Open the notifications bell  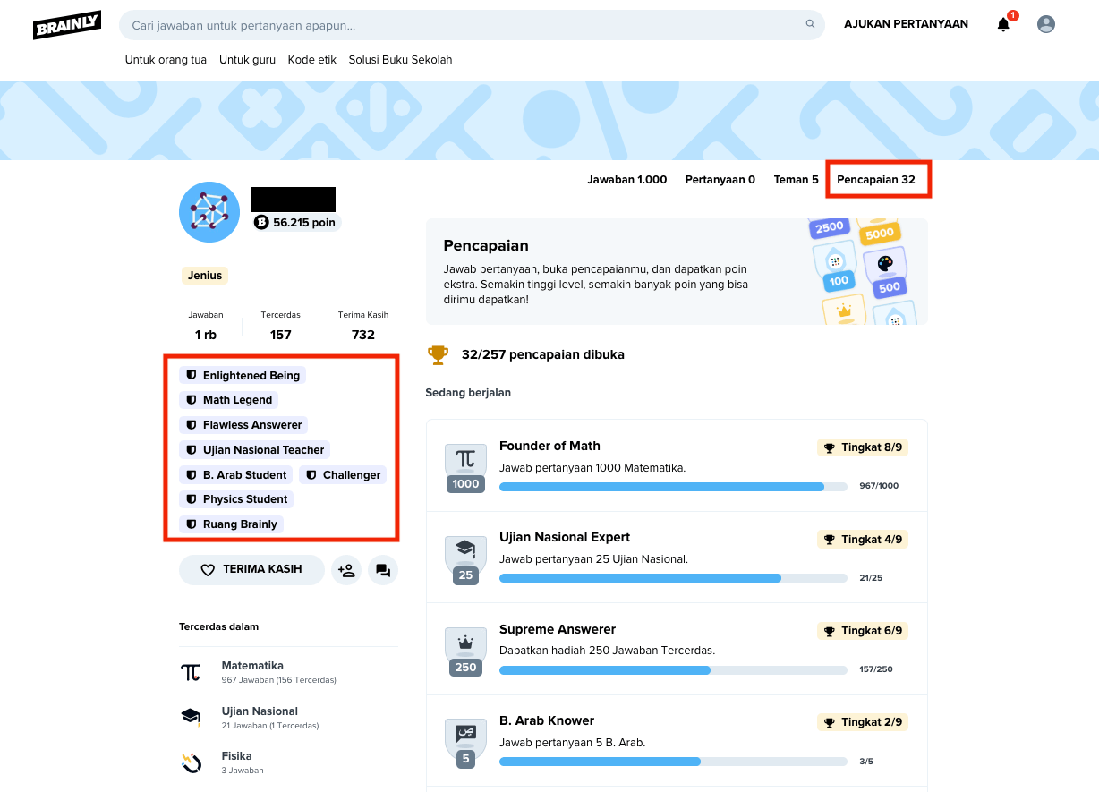[1003, 25]
